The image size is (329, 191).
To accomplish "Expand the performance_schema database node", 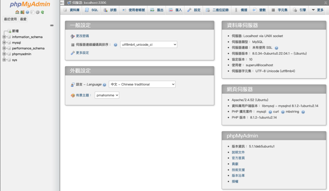I will point(4,48).
